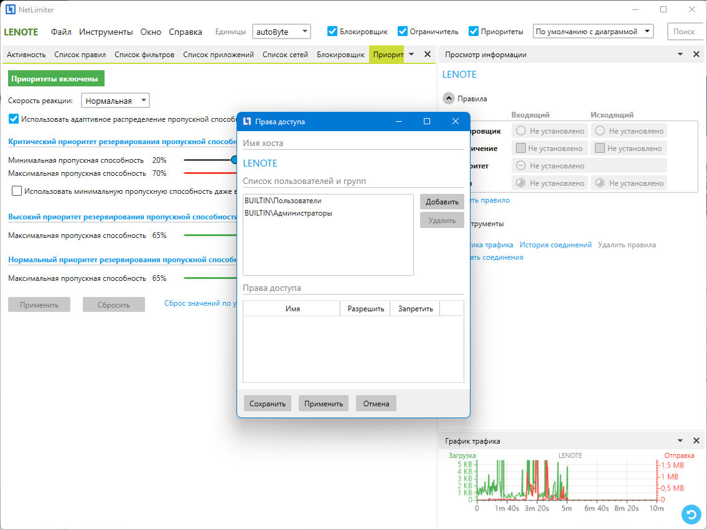
Task: Switch to the Список фильтров tab
Action: click(x=144, y=55)
